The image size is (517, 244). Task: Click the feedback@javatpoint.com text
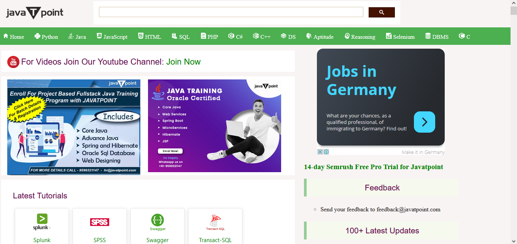click(409, 209)
